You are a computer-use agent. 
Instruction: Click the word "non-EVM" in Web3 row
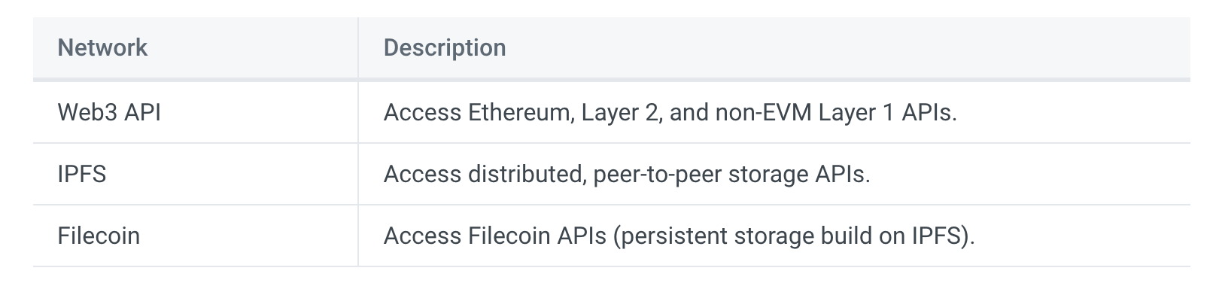(764, 113)
